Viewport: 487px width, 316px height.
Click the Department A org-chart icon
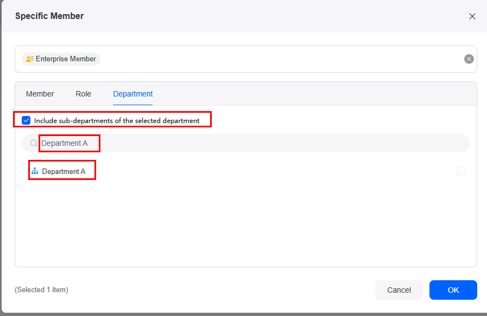coord(35,171)
